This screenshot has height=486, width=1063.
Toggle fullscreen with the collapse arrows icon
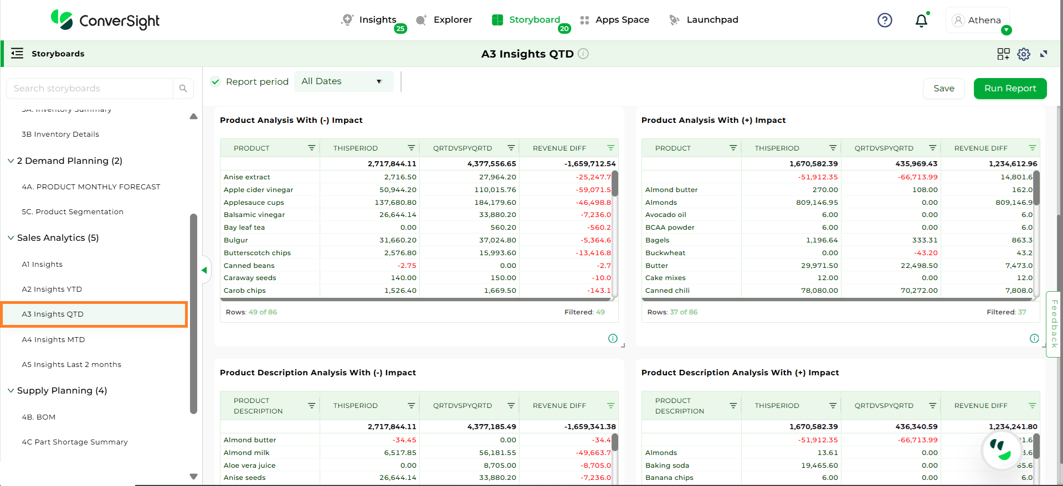click(1044, 54)
